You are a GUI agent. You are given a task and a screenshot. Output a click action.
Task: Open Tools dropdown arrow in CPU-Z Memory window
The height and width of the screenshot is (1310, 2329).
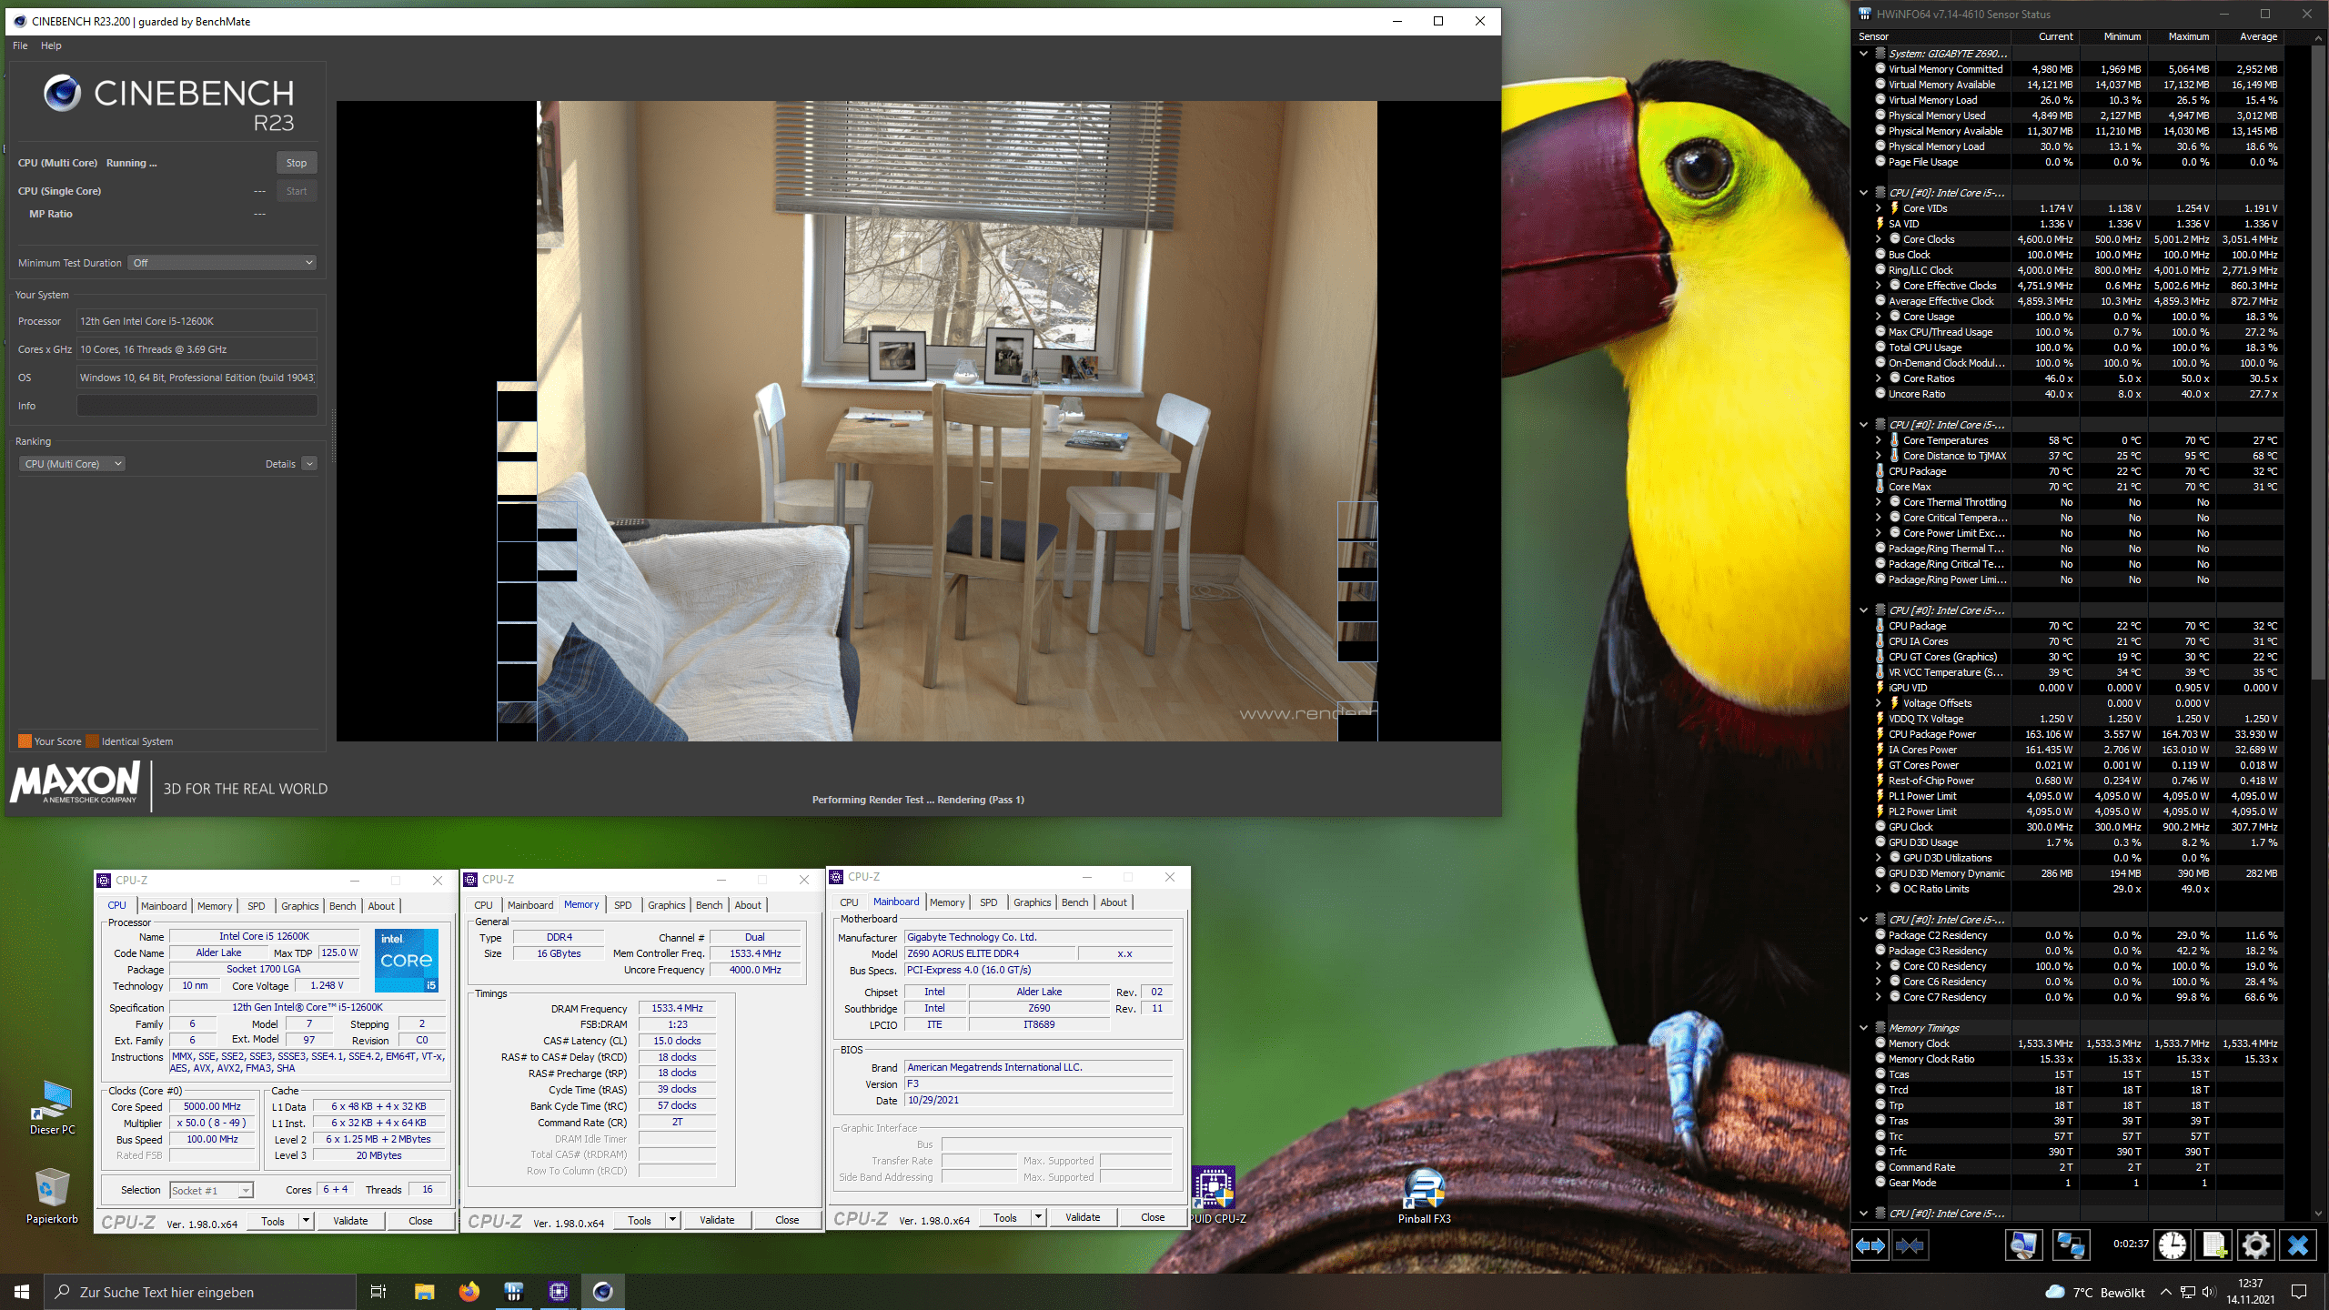tap(672, 1220)
